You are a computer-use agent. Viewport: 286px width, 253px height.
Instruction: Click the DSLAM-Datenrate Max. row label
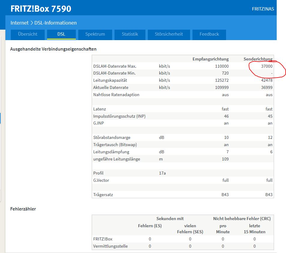[115, 66]
